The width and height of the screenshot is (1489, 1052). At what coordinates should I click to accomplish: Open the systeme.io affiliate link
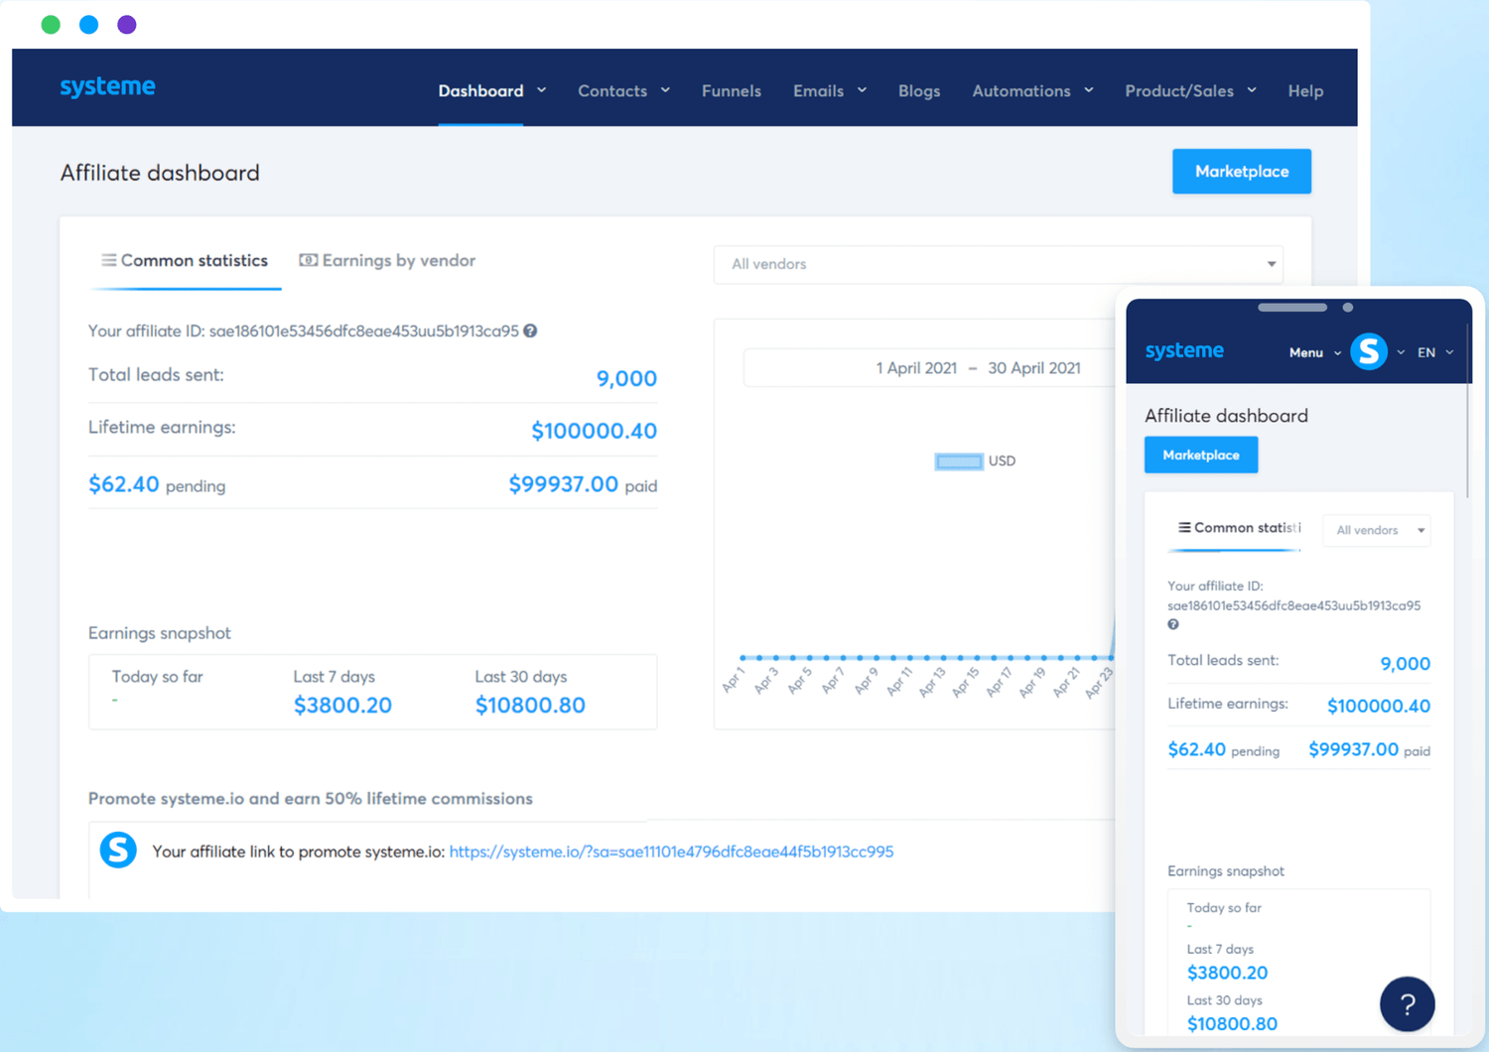(x=671, y=852)
